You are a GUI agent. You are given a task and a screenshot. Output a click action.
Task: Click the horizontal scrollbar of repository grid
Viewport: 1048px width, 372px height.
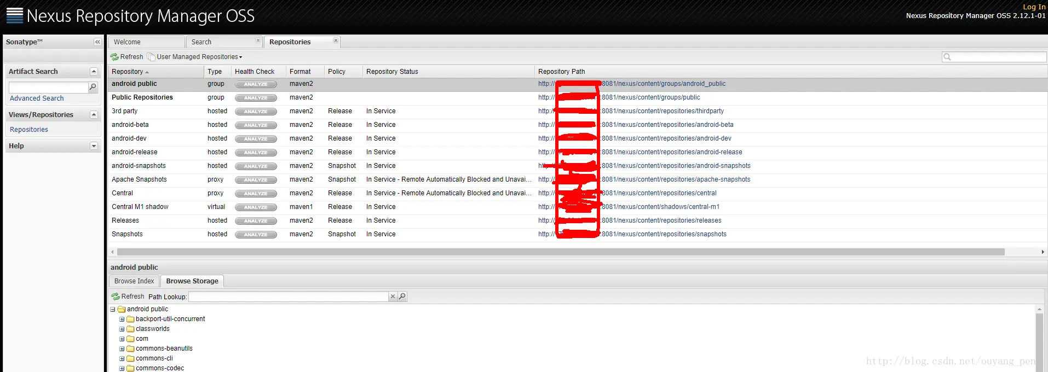click(561, 252)
